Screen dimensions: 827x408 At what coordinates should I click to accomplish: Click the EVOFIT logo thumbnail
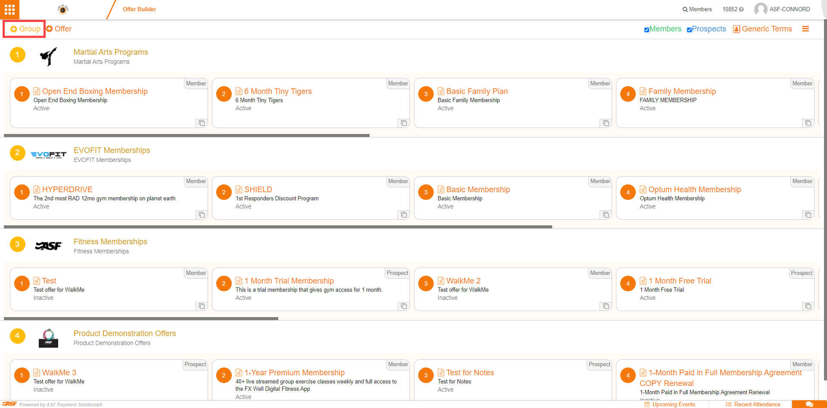(48, 155)
